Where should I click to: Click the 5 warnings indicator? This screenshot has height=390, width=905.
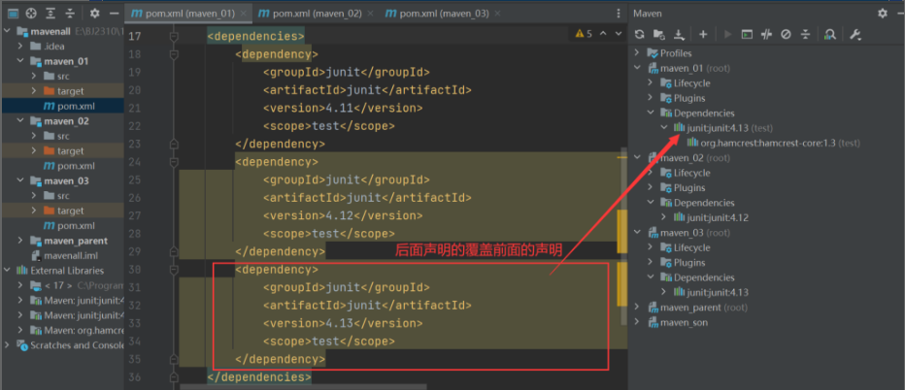click(584, 34)
